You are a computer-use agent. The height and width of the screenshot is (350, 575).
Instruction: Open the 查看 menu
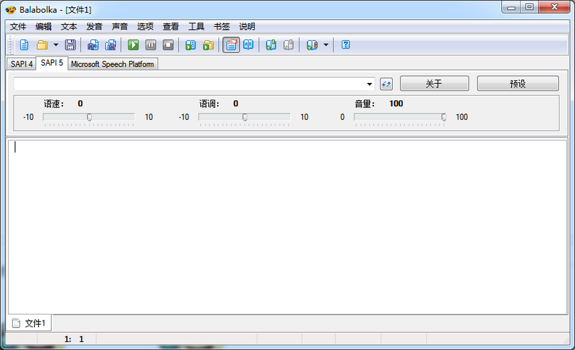[171, 27]
